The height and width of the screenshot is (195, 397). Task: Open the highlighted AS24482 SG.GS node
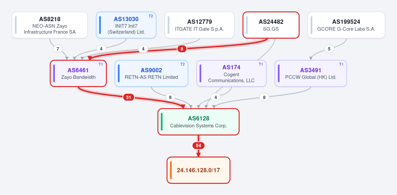271,25
